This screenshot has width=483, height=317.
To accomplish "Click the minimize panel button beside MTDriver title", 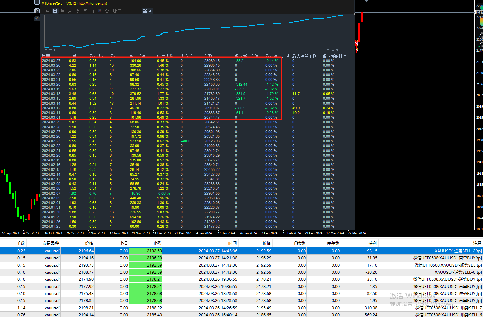I will point(37,3).
